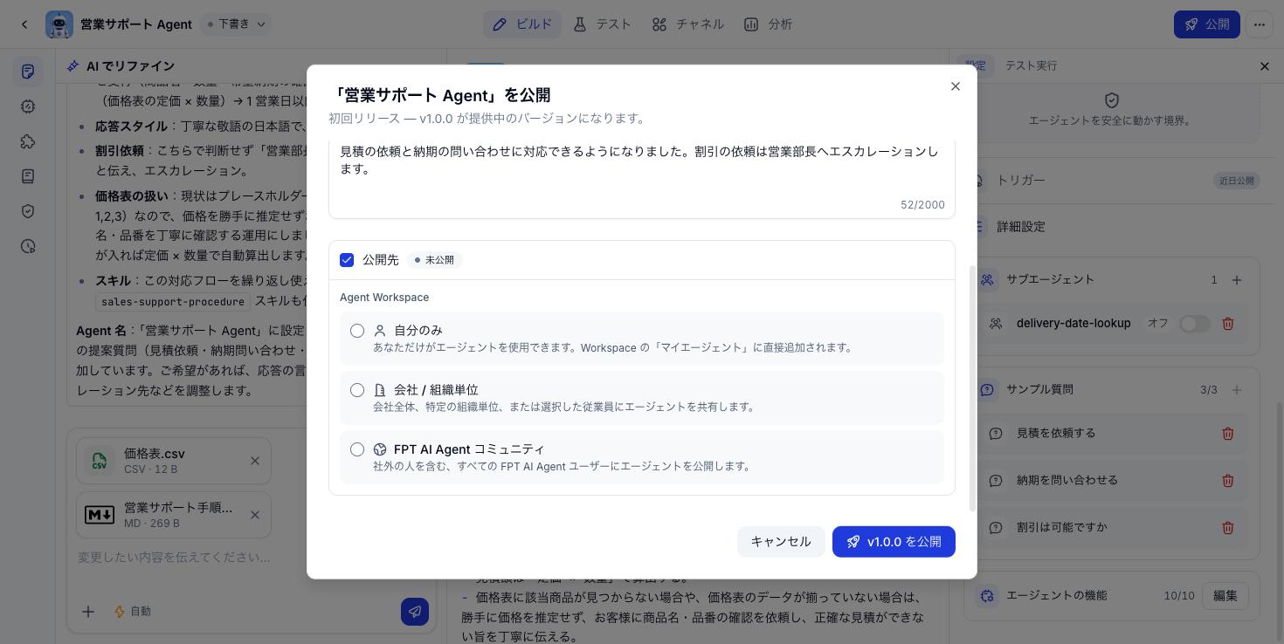The width and height of the screenshot is (1284, 644).
Task: Click the top-right 公開 button
Action: [x=1206, y=24]
